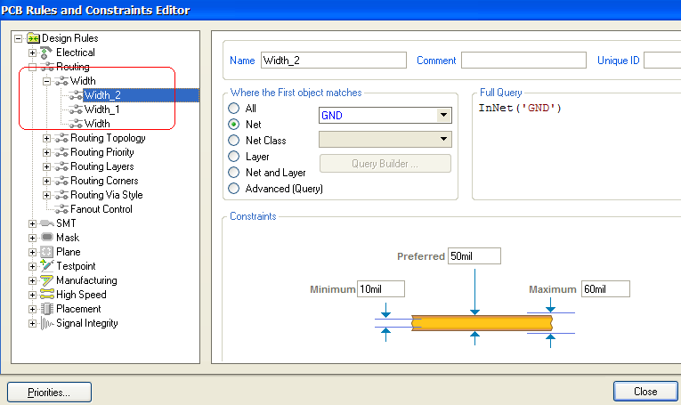Click the Testpoint category icon

pos(47,266)
